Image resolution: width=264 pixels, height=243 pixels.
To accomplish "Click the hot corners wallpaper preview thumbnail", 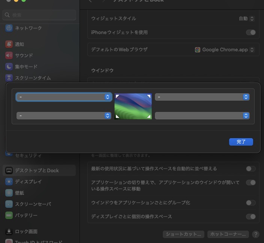I will click(133, 106).
